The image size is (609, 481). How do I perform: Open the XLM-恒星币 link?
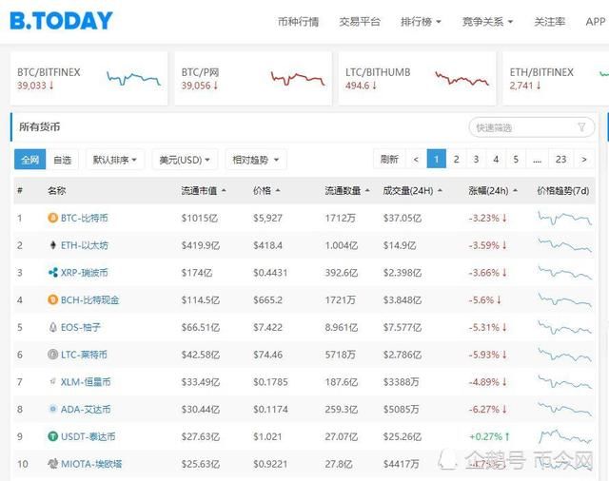tap(86, 382)
